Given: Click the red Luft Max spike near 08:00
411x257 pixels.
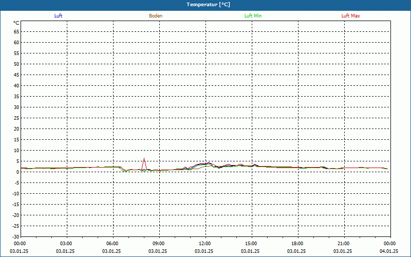Looking at the screenshot, I should [x=144, y=164].
